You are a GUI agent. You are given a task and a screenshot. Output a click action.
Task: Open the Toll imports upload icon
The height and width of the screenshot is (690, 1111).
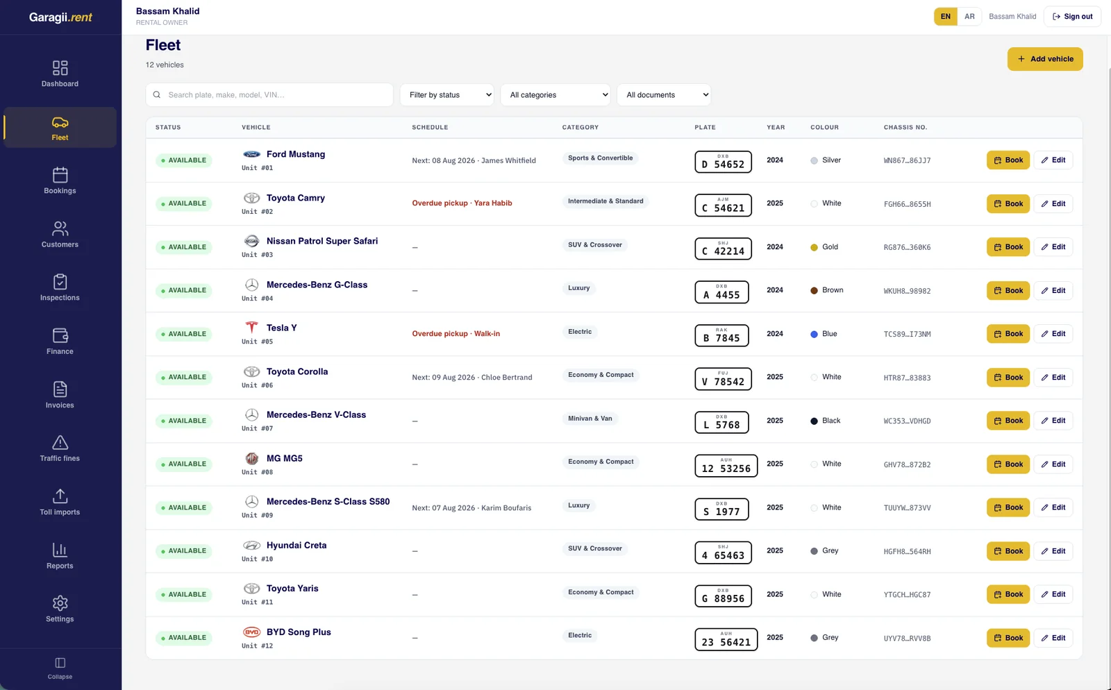60,496
